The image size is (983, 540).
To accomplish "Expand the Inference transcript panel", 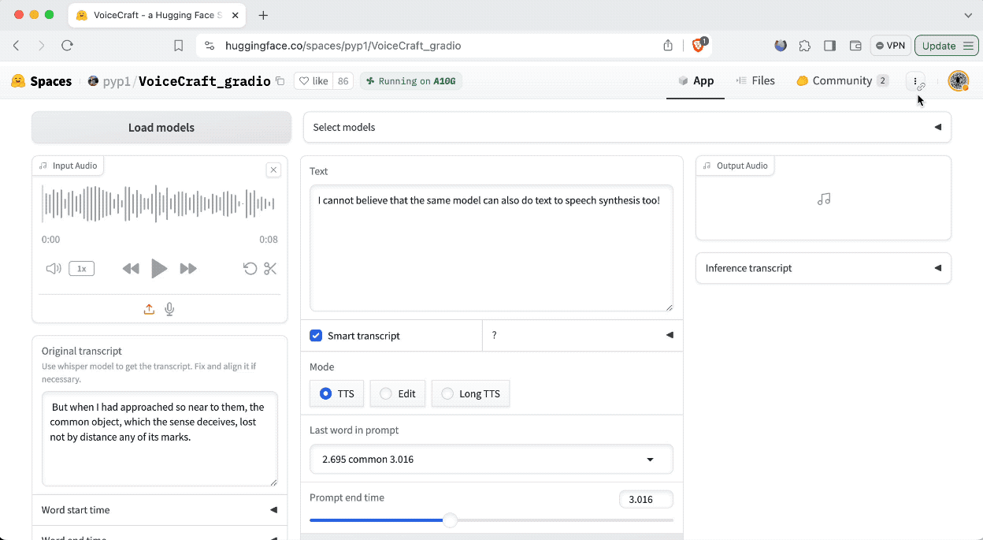I will coord(823,268).
